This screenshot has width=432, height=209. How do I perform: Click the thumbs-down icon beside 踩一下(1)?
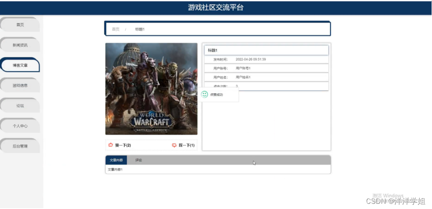click(174, 145)
